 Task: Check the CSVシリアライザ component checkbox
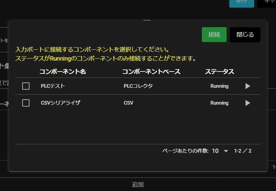(x=26, y=103)
